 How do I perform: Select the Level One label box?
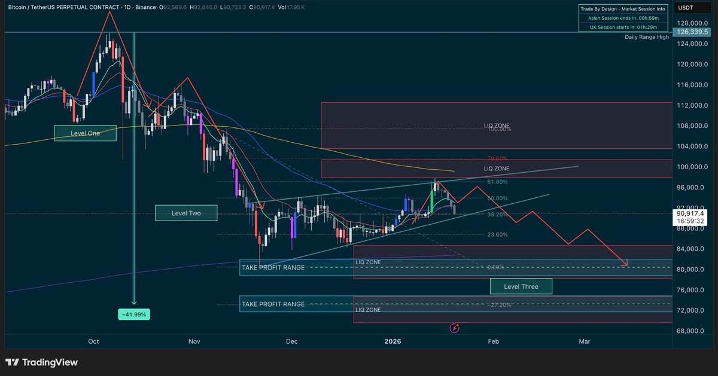(85, 133)
